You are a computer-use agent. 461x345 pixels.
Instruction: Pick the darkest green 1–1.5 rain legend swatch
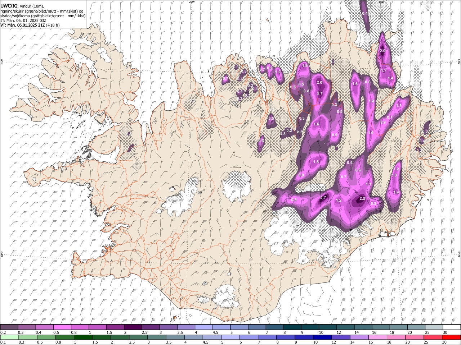click(x=83, y=337)
